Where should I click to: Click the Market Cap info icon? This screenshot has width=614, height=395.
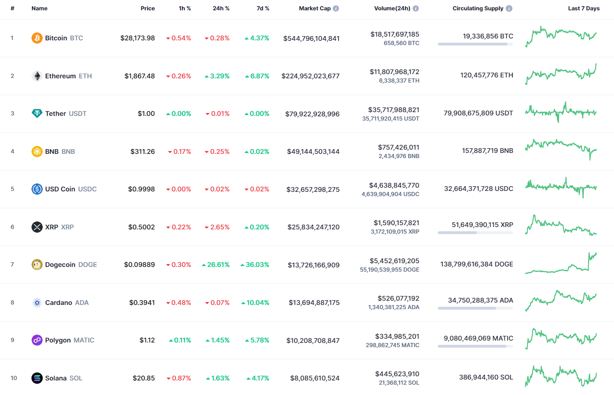click(x=336, y=8)
